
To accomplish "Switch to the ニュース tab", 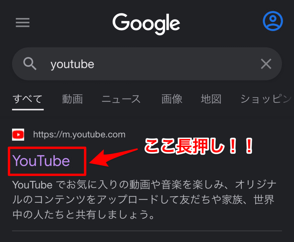I will [x=121, y=99].
